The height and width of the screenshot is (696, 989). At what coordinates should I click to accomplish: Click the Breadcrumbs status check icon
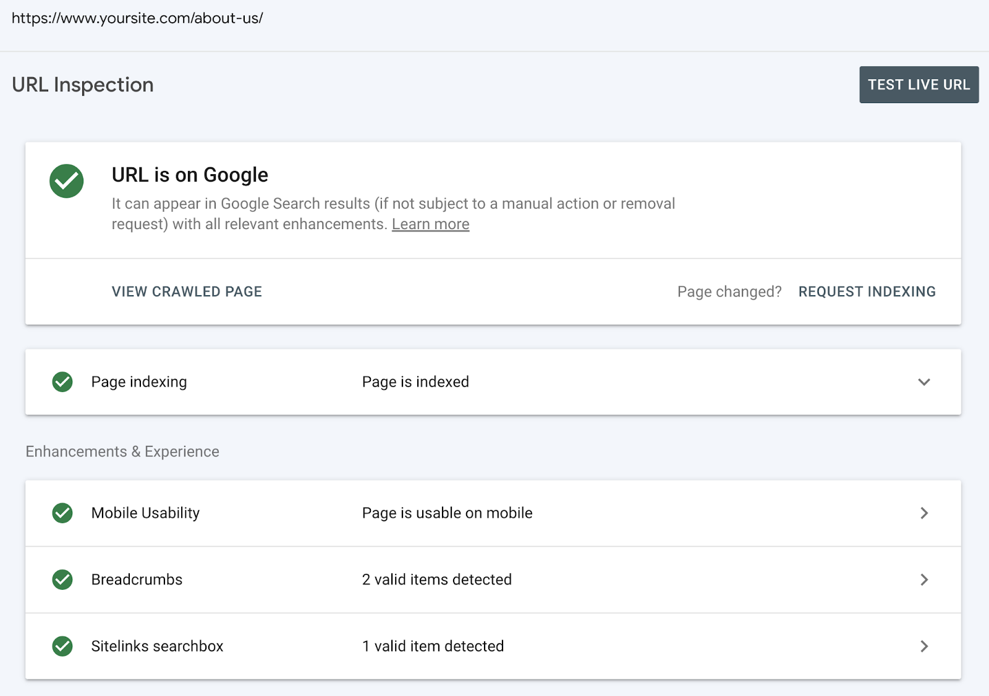[62, 580]
